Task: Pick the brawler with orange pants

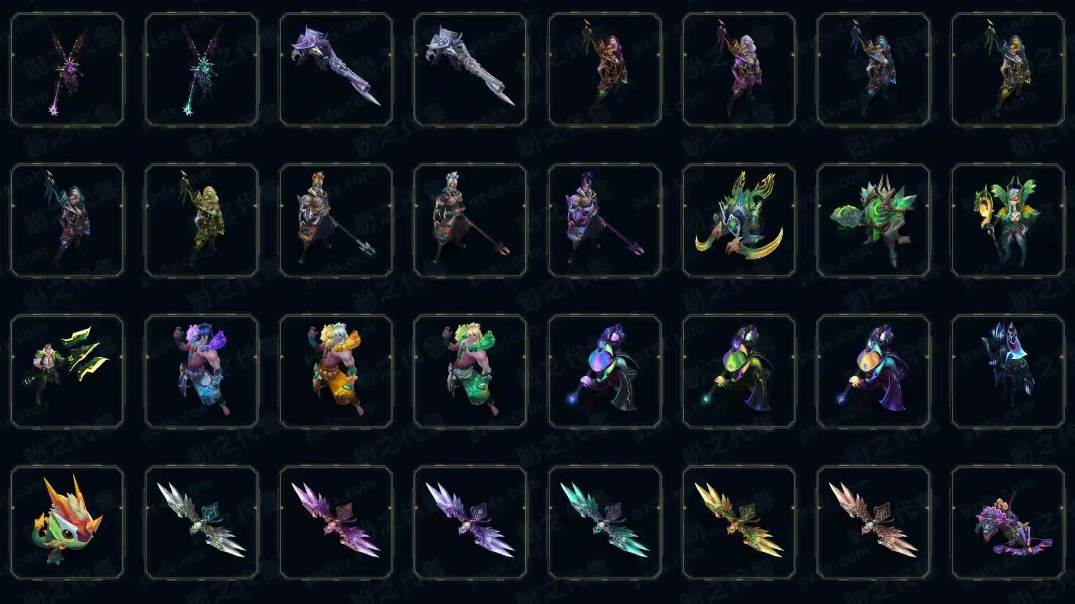Action: pos(336,371)
